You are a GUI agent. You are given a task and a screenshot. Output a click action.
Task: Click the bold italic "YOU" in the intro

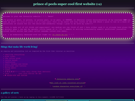(125, 20)
